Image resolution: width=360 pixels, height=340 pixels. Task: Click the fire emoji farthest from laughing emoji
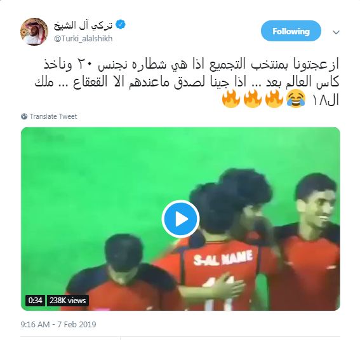pos(231,99)
